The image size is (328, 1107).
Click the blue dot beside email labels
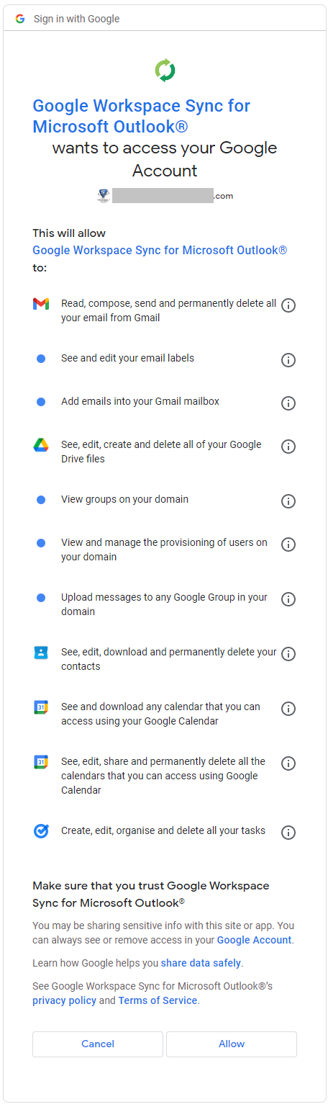pyautogui.click(x=41, y=359)
